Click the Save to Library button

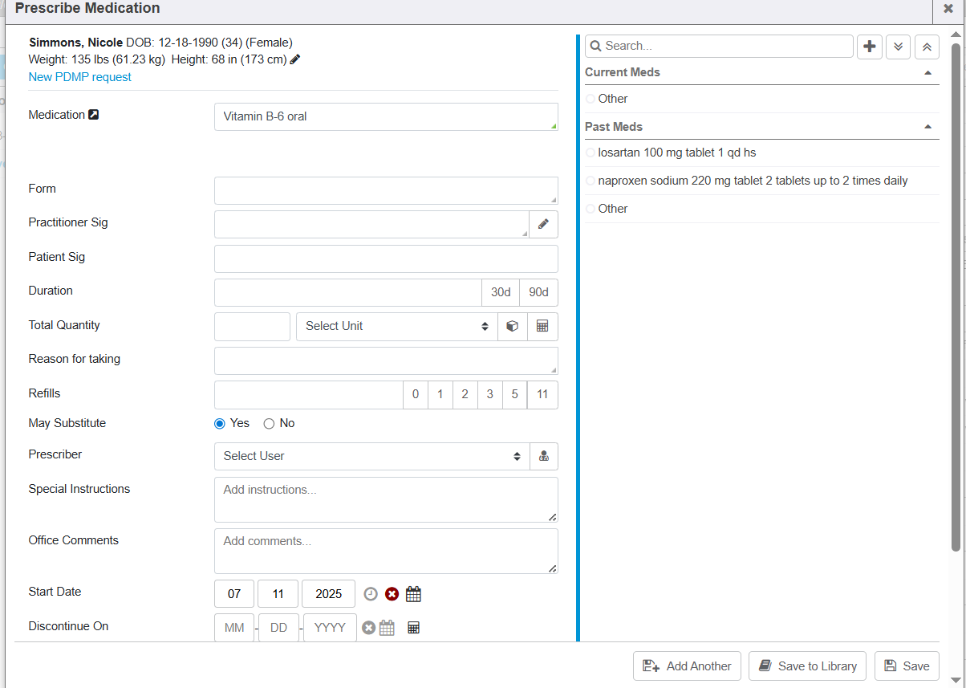tap(807, 666)
